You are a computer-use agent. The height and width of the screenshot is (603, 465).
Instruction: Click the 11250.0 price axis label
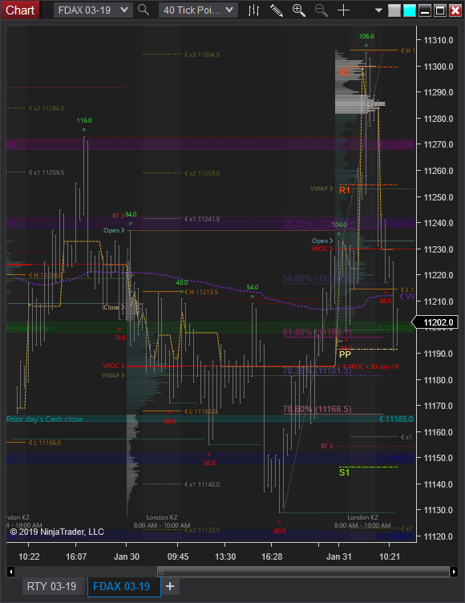click(x=439, y=197)
